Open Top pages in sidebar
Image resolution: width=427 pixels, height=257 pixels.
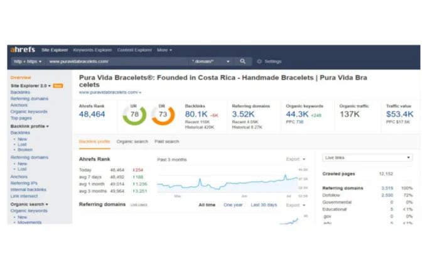pyautogui.click(x=21, y=118)
